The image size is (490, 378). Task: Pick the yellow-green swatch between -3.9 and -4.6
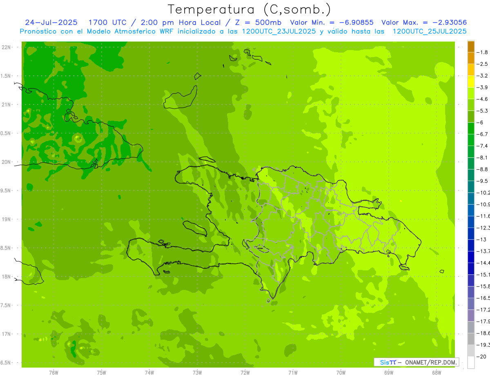(471, 93)
